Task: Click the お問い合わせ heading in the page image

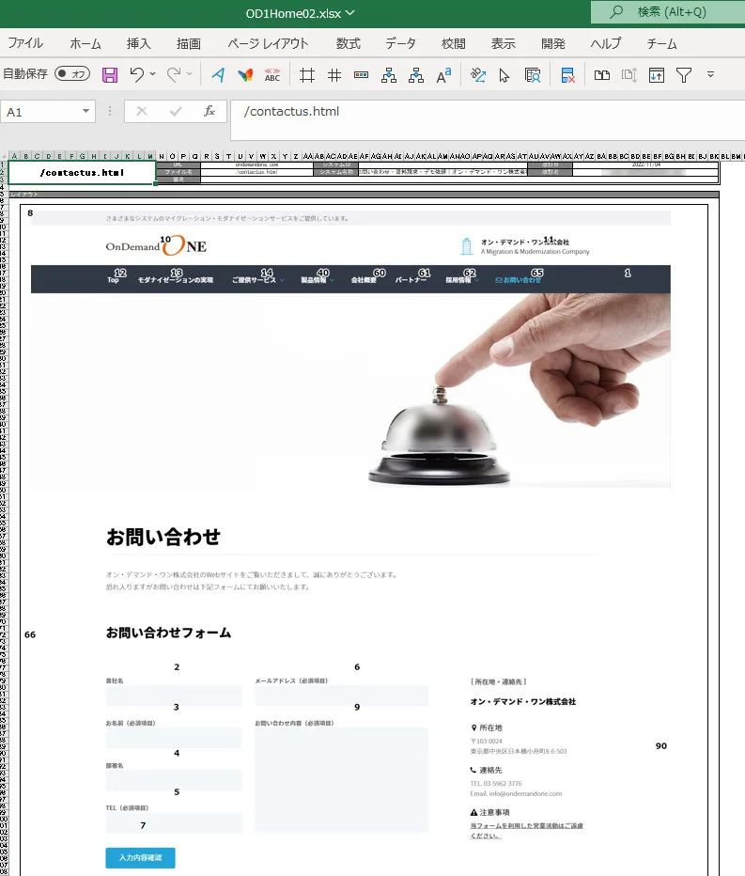Action: point(163,537)
